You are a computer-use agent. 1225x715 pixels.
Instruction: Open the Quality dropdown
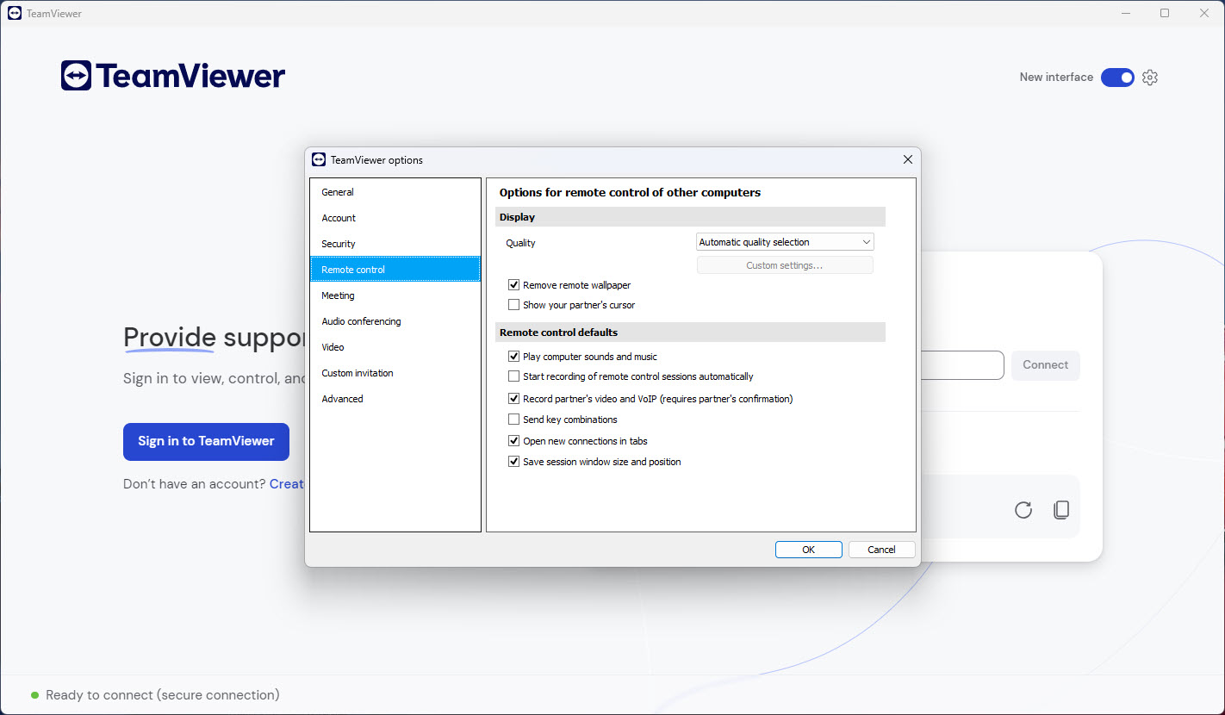tap(785, 242)
